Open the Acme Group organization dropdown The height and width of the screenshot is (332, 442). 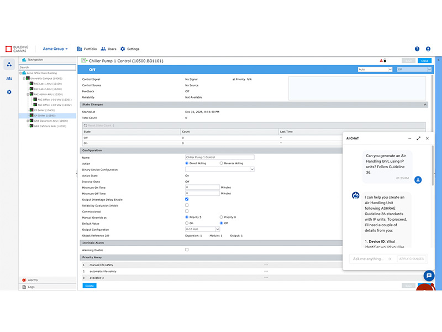(x=55, y=49)
